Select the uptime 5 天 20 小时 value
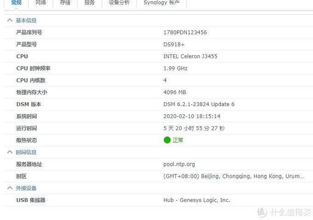 click(x=194, y=128)
